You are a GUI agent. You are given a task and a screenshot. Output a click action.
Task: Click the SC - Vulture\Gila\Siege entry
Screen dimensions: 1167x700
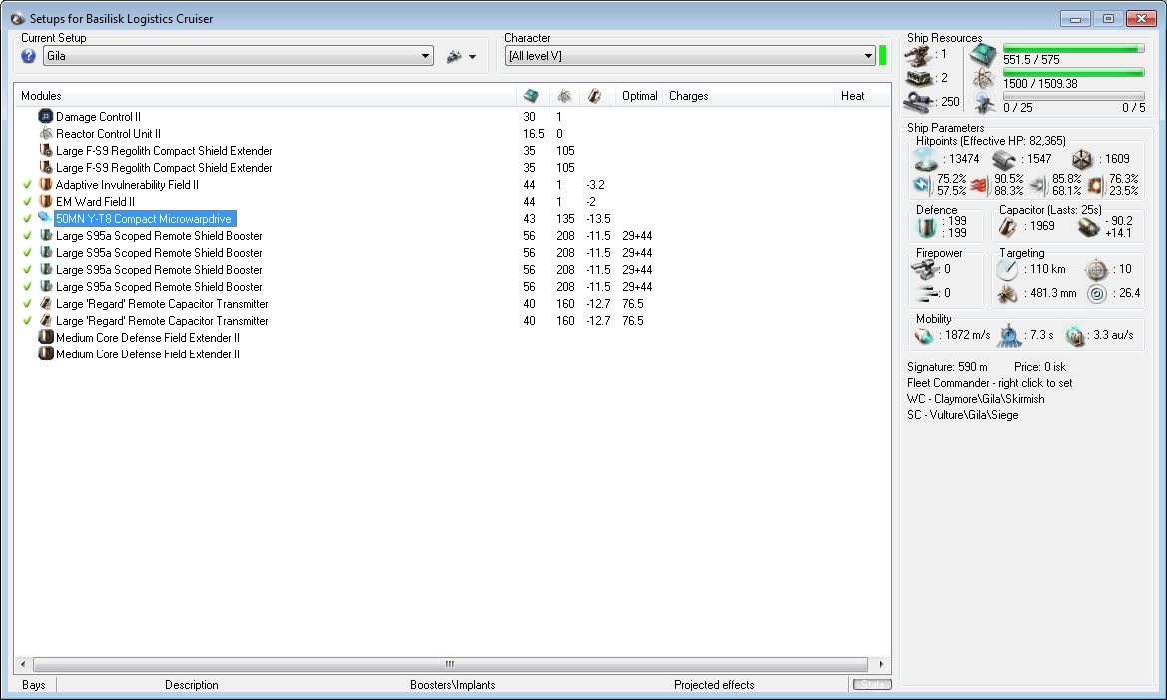[x=962, y=415]
